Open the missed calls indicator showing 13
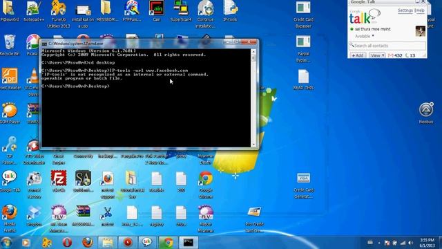This screenshot has width=442, height=249. 410,55
